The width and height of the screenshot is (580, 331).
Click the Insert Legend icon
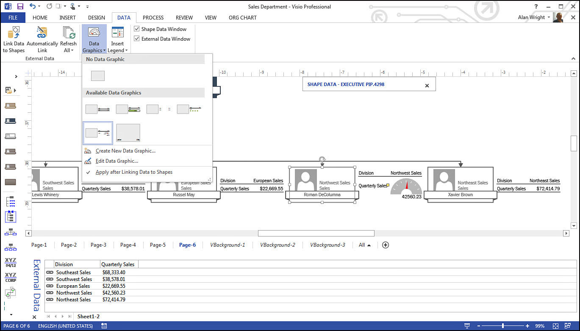tap(117, 33)
